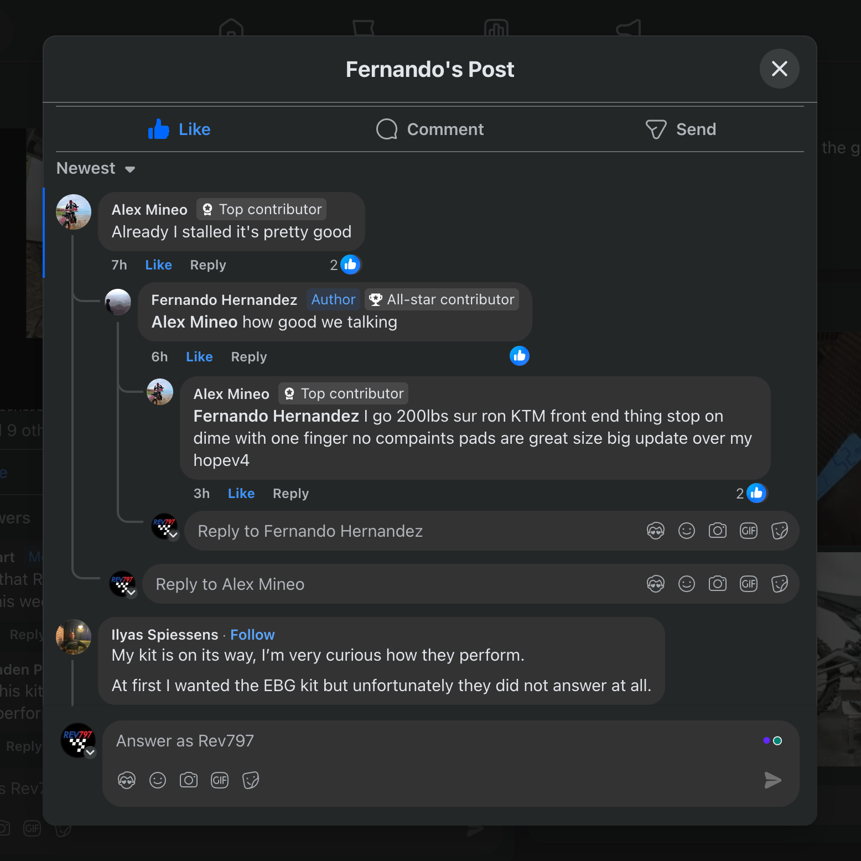Open emoji picker in Reply to Alex Mineo field
Image resolution: width=861 pixels, height=861 pixels.
tap(686, 584)
